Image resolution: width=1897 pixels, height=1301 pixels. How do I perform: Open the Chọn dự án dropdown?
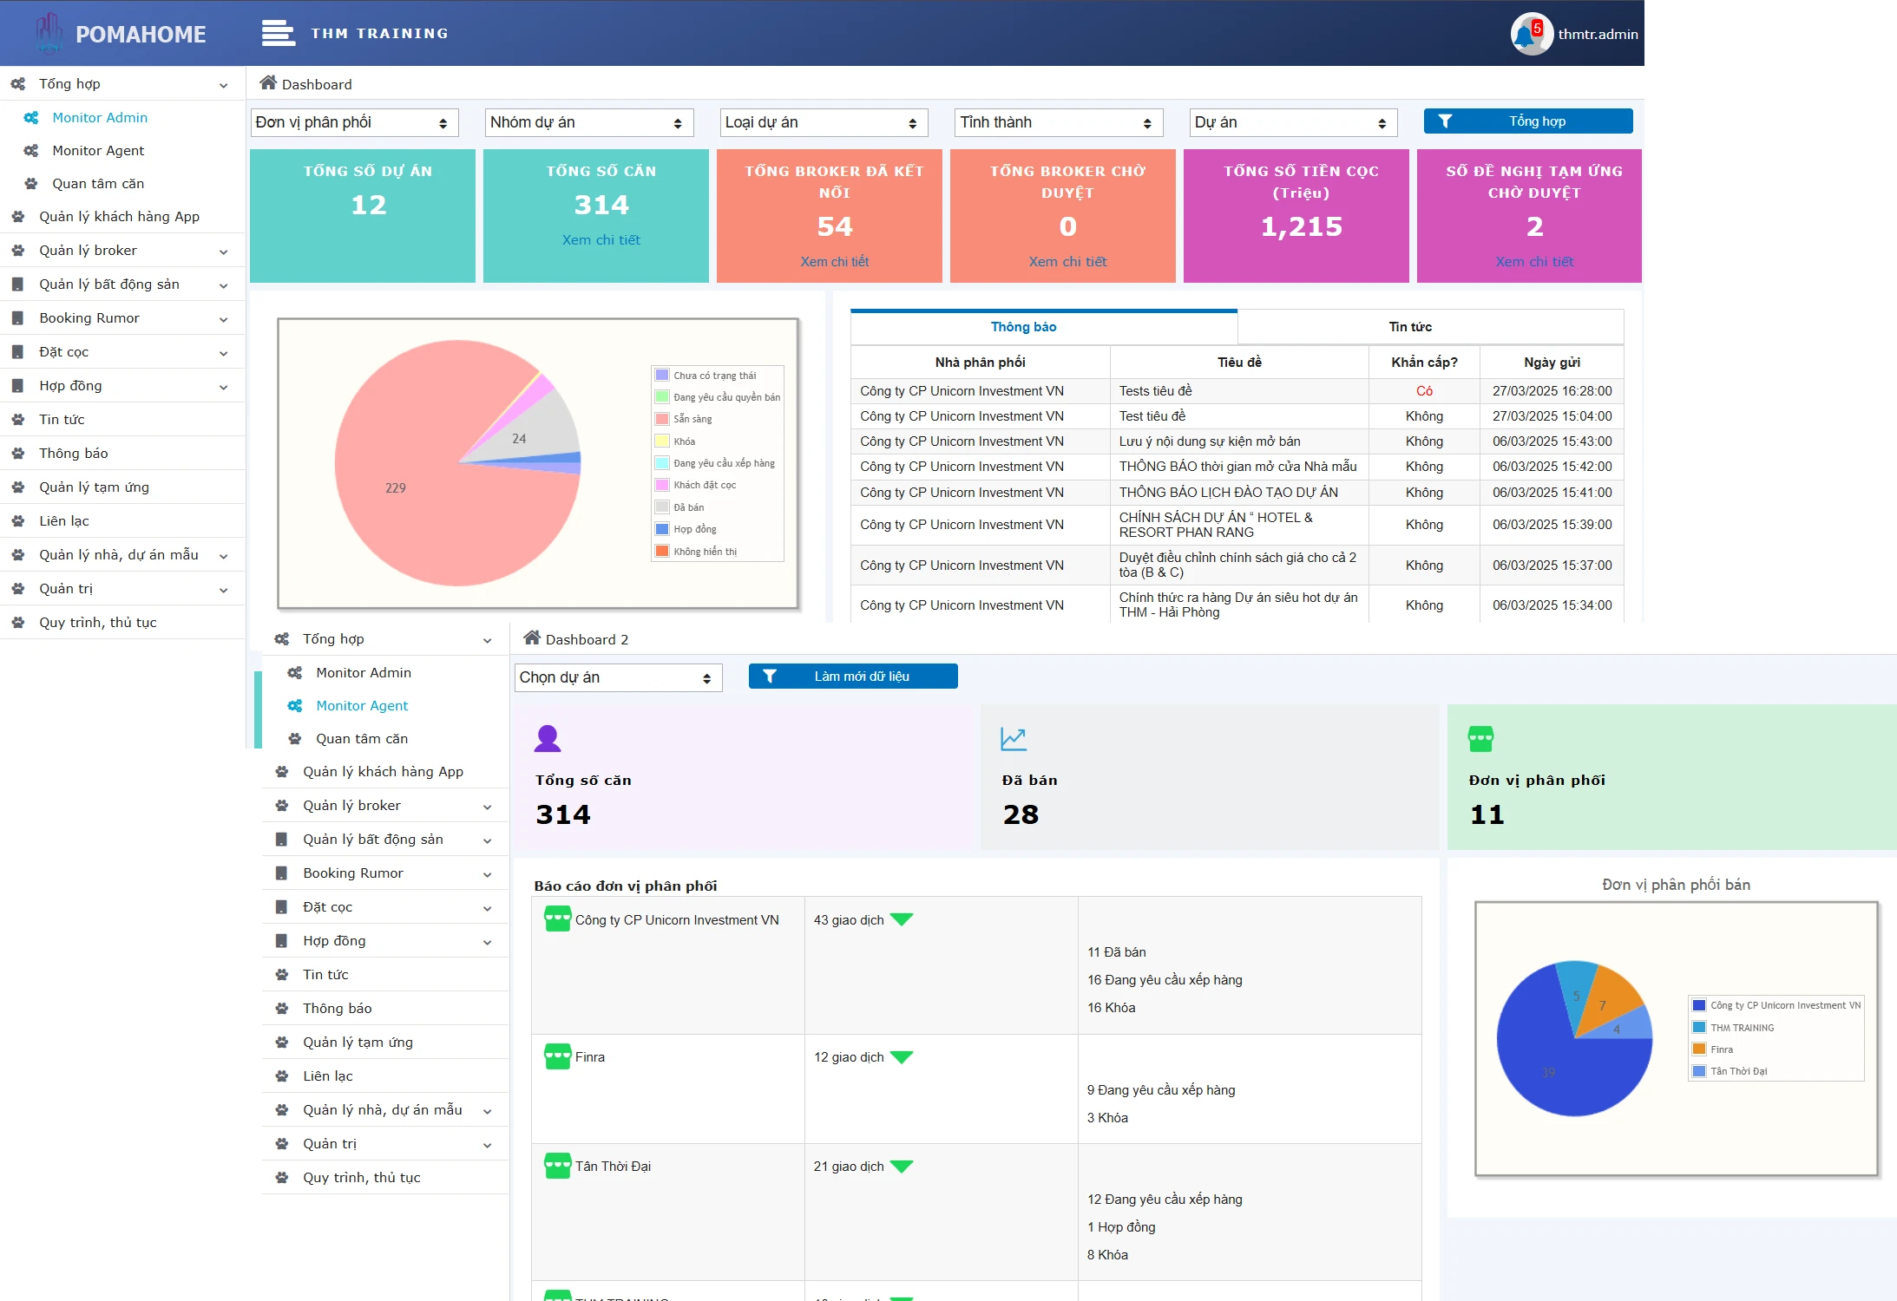coord(618,677)
